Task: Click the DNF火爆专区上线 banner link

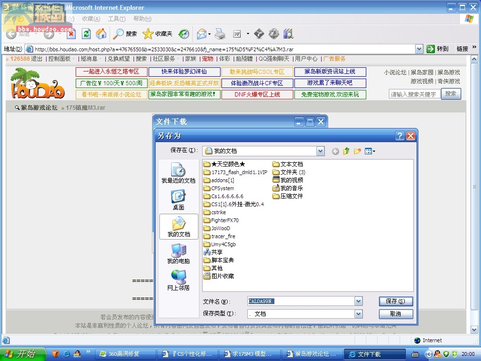Action: 257,94
